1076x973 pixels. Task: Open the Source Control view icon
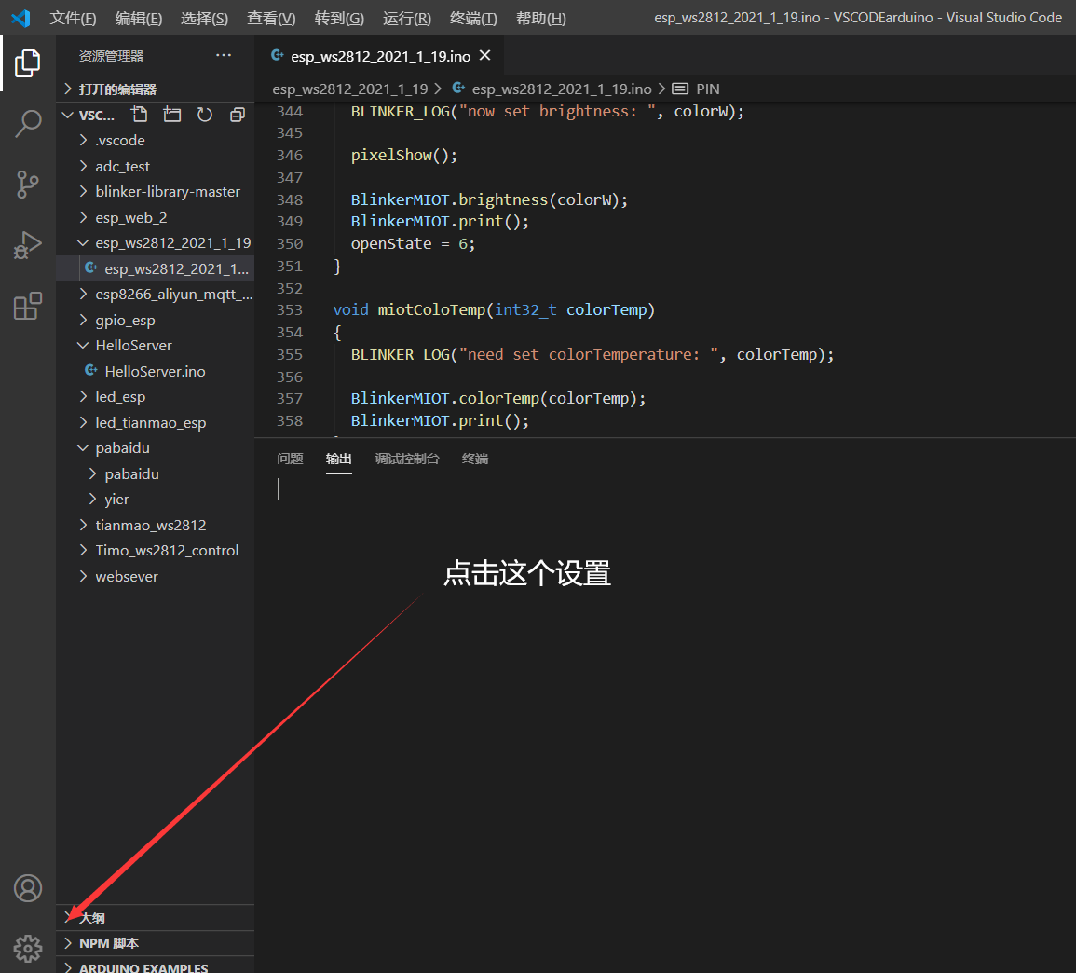click(27, 184)
